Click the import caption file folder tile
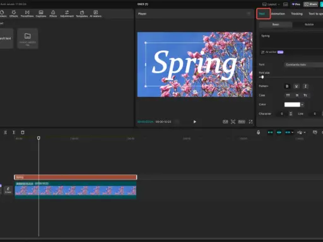Screen dimensions: 323x242 pos(28,38)
